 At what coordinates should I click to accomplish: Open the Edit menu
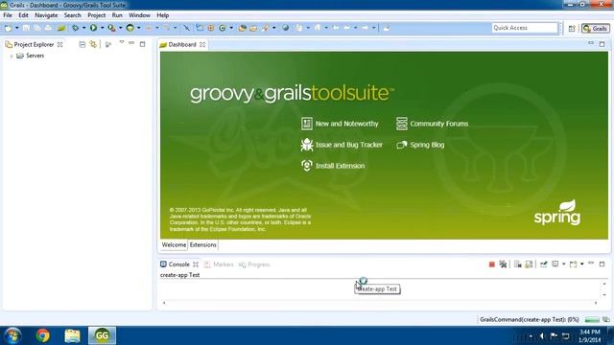(23, 15)
